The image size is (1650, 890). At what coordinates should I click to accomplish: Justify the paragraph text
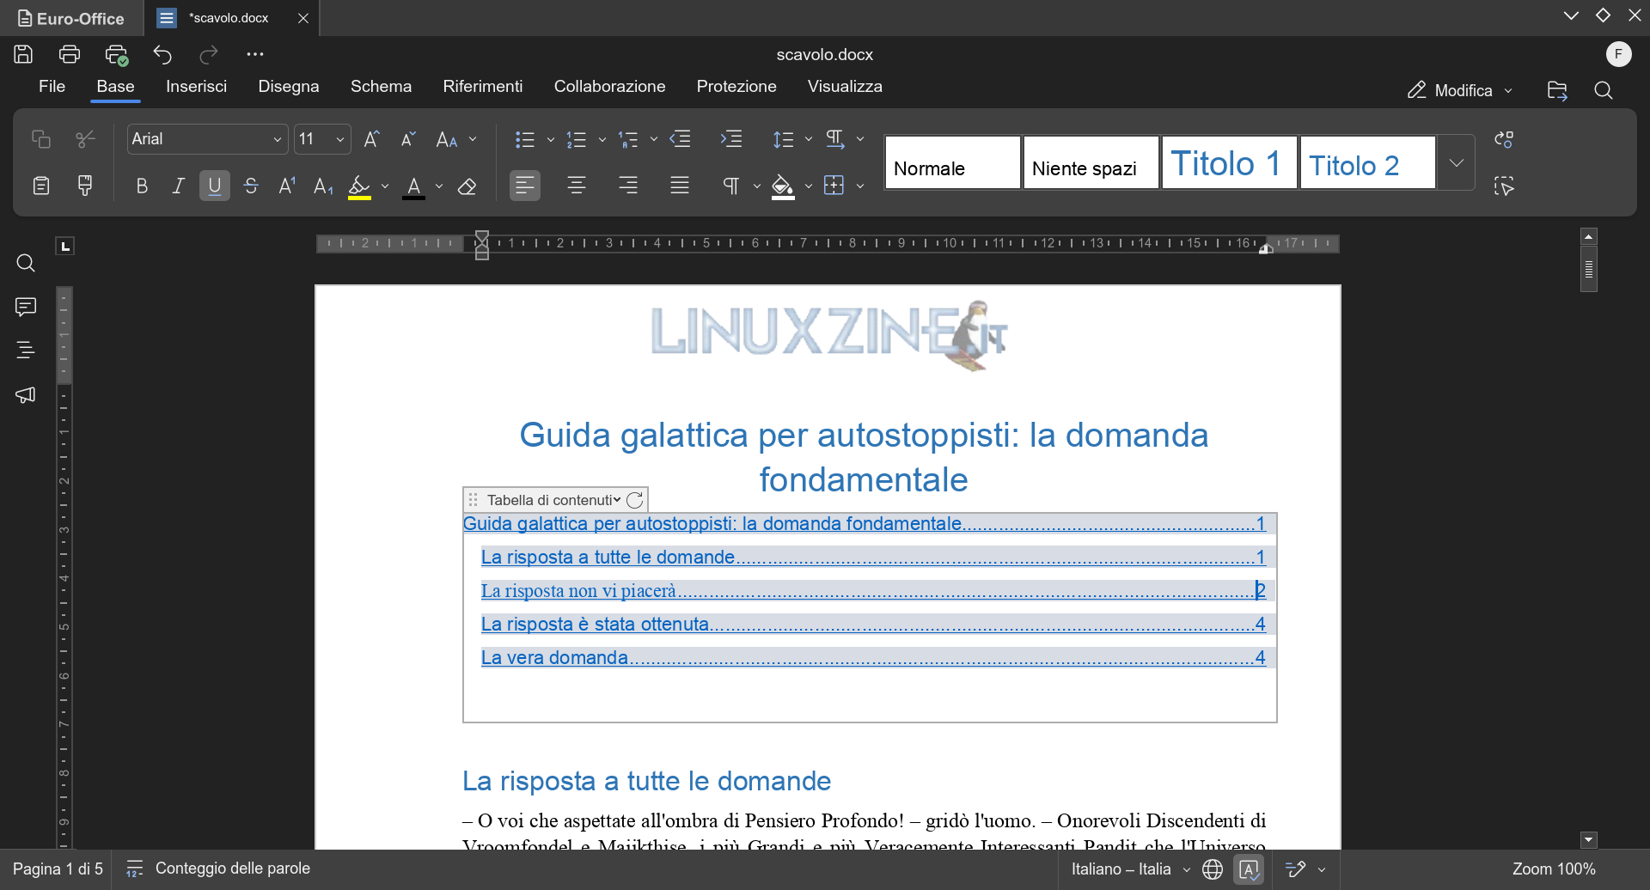point(680,186)
